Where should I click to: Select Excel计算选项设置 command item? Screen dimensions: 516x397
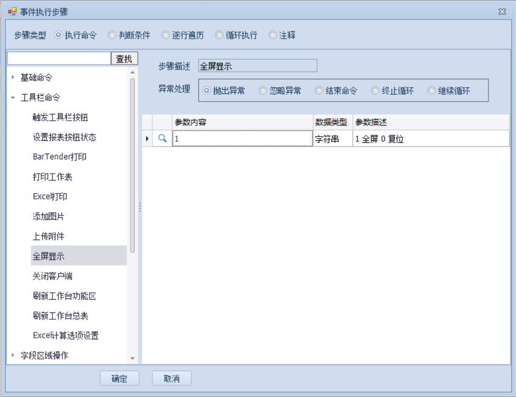66,336
